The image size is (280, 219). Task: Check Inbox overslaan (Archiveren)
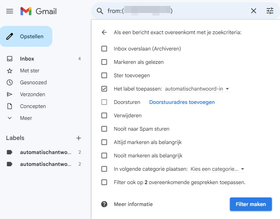coord(104,49)
